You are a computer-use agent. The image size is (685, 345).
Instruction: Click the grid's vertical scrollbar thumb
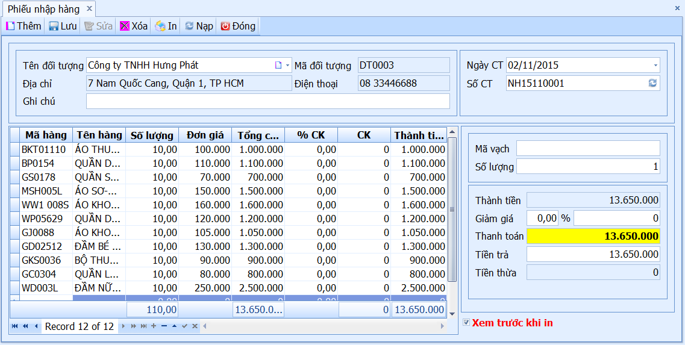pos(452,210)
